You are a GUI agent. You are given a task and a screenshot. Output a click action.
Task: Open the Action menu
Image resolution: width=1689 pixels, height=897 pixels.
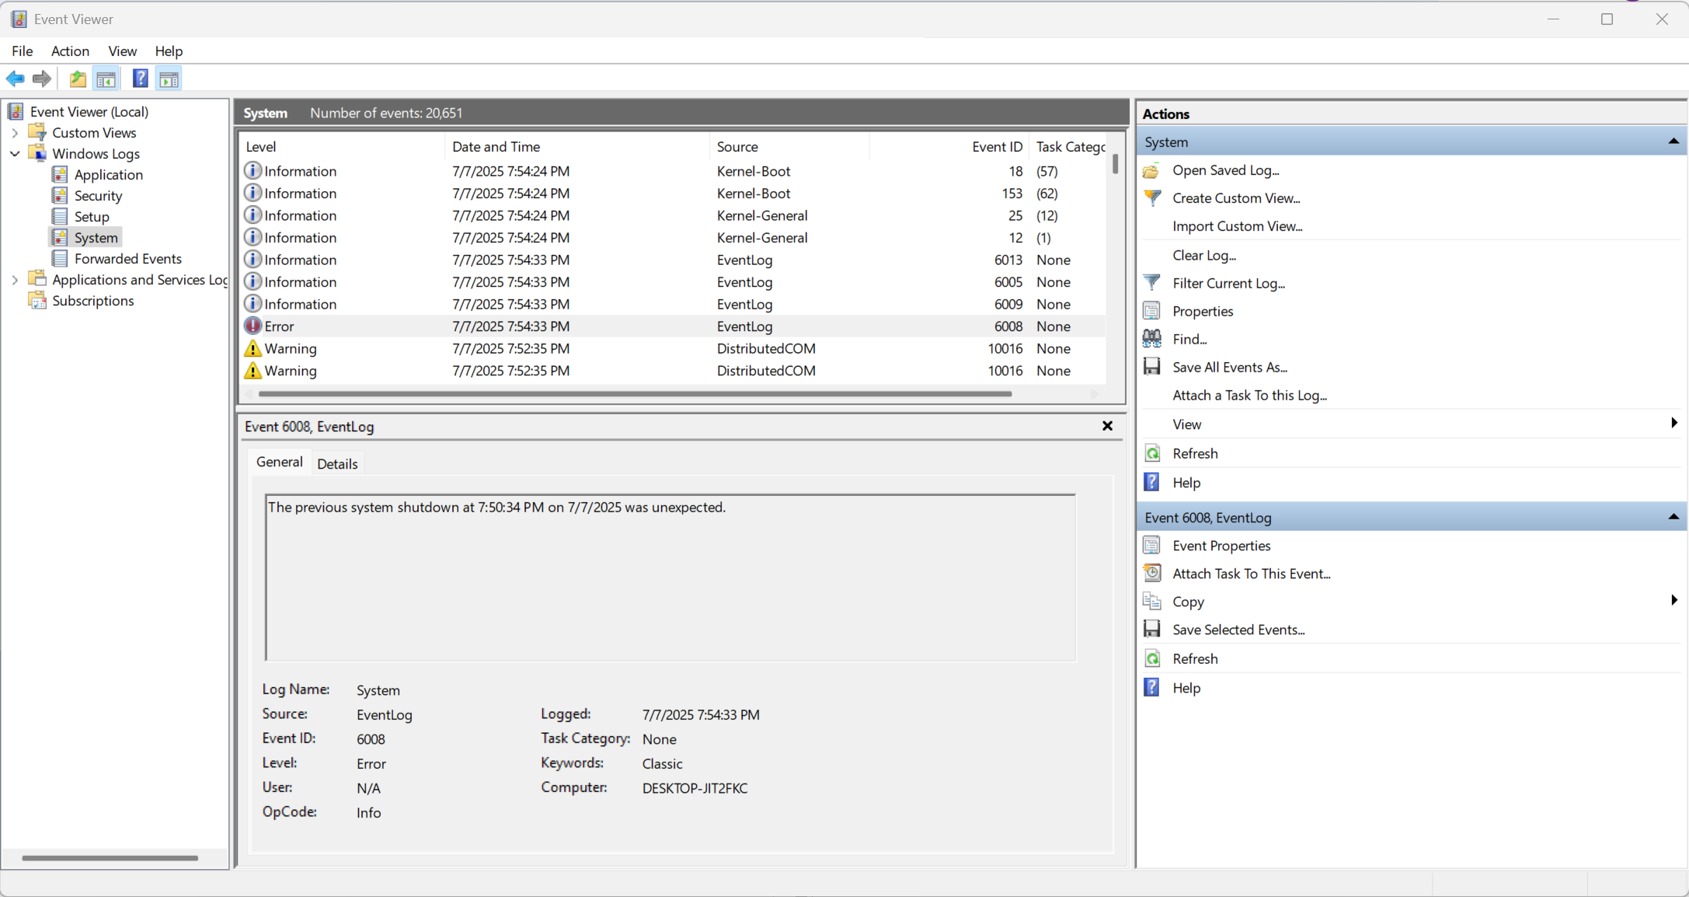70,51
